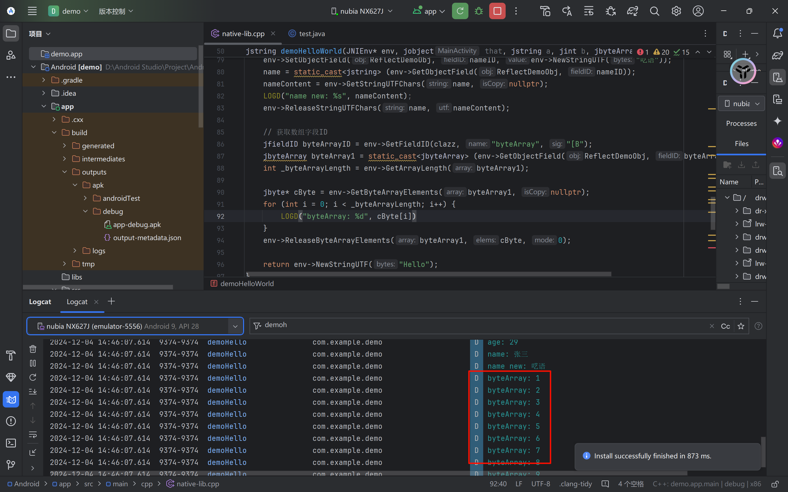Open the Notifications bell panel
Image resolution: width=788 pixels, height=492 pixels.
(x=777, y=33)
